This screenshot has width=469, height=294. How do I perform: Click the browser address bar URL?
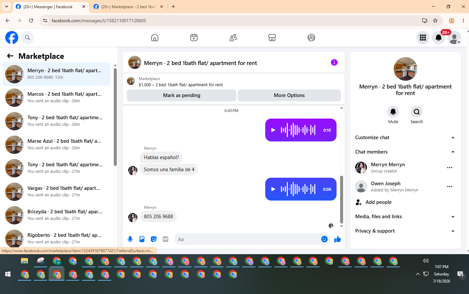pos(99,21)
